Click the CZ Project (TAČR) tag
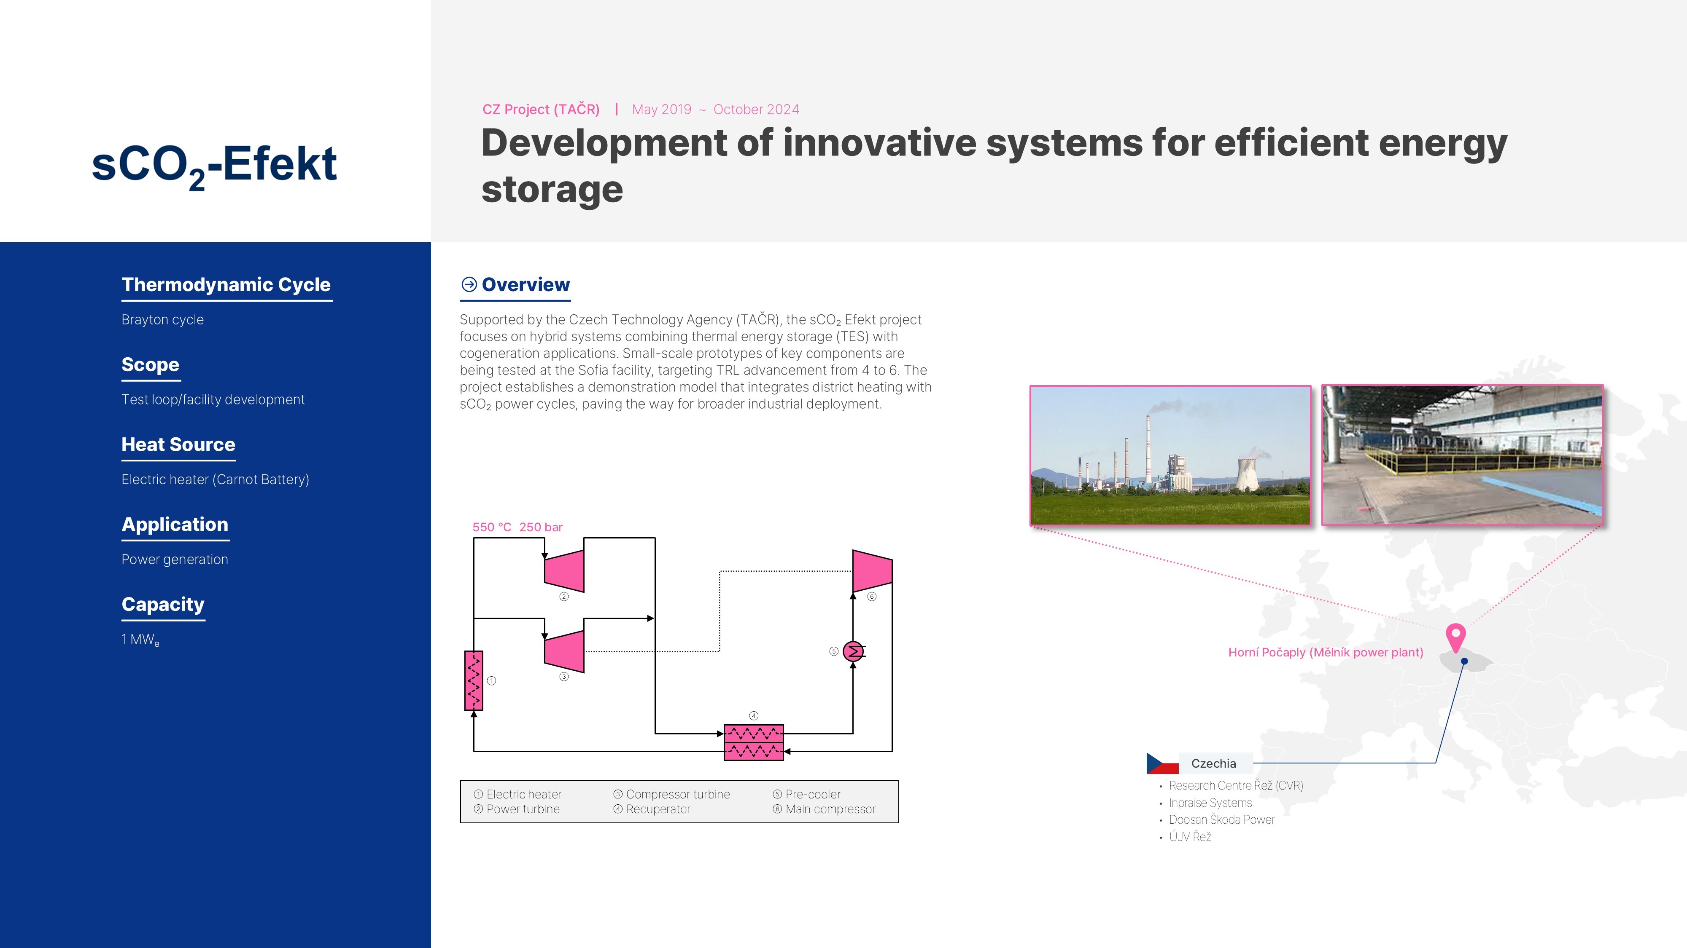The image size is (1687, 948). pos(541,109)
